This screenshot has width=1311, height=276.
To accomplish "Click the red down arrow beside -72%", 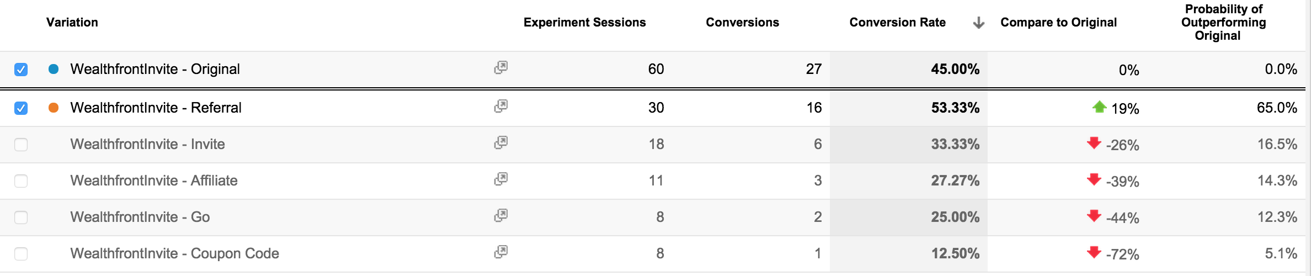I will pyautogui.click(x=1094, y=253).
